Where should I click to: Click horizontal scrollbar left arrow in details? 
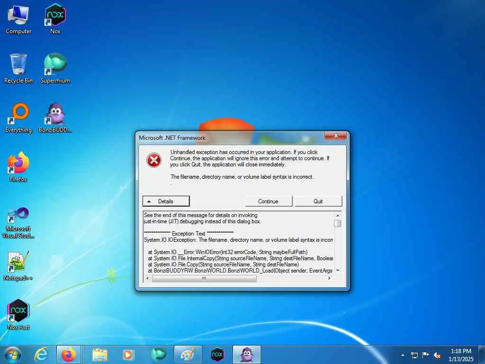click(x=147, y=278)
